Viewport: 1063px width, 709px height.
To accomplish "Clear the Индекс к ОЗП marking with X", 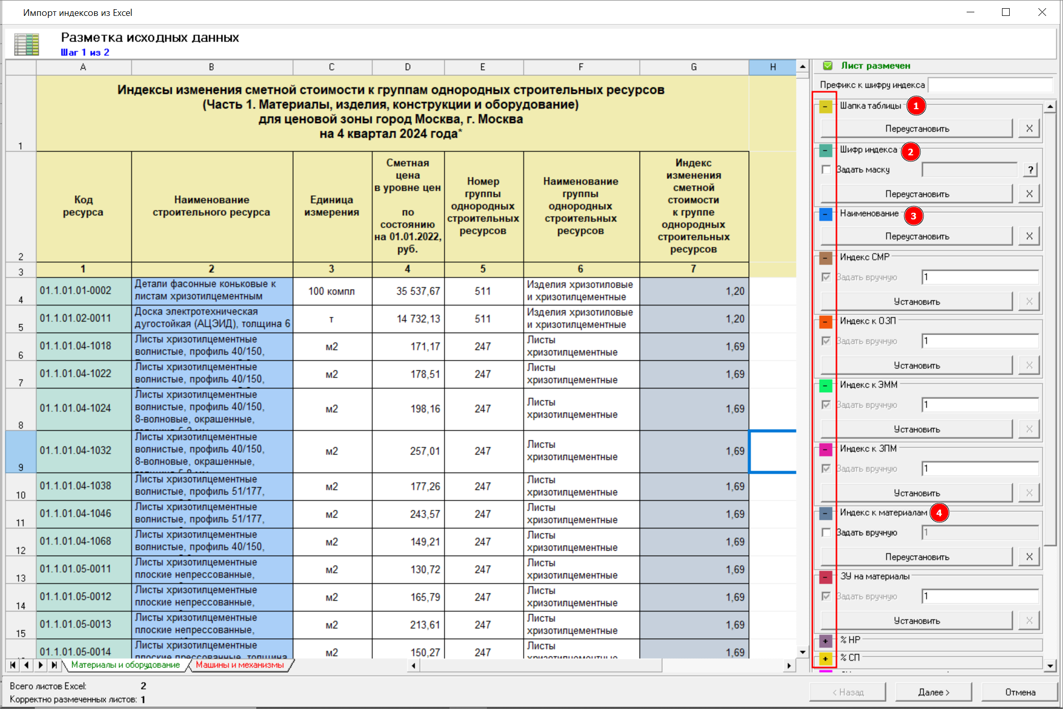I will (1029, 365).
